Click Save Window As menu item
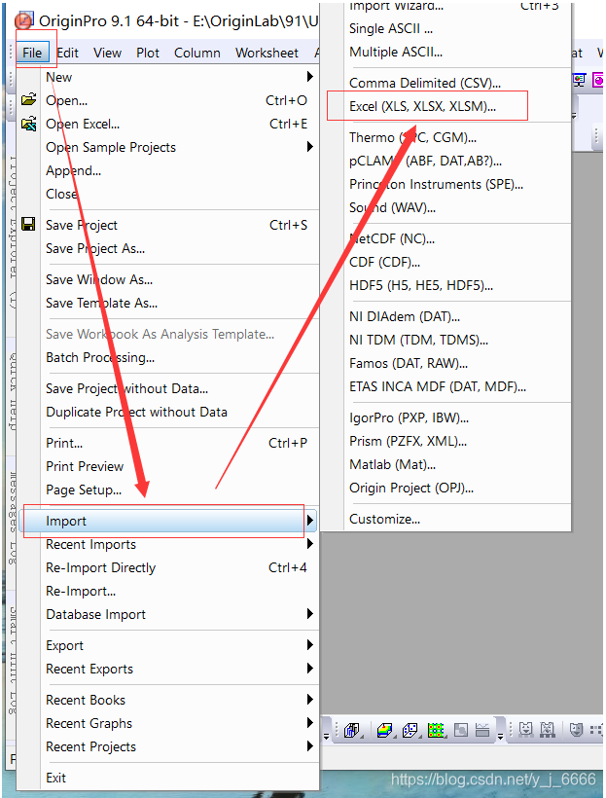The width and height of the screenshot is (606, 798). click(99, 280)
